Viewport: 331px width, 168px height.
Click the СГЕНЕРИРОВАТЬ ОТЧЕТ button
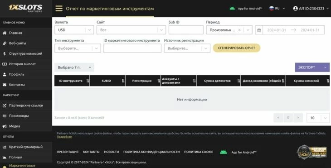(236, 48)
